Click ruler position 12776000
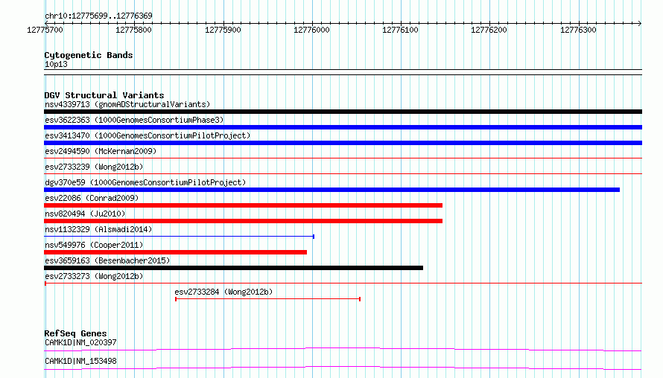 [311, 30]
